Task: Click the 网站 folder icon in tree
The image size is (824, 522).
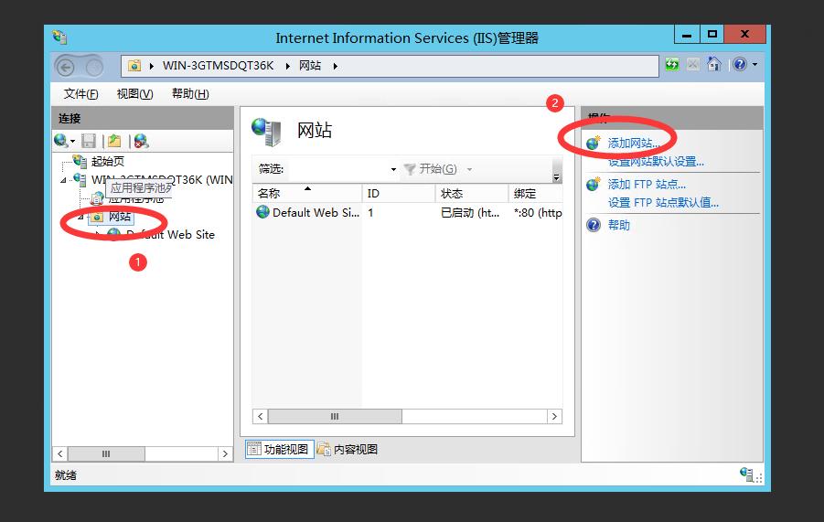Action: click(x=97, y=217)
